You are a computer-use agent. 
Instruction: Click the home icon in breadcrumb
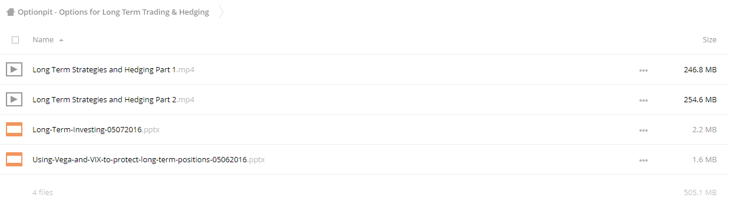pos(11,12)
